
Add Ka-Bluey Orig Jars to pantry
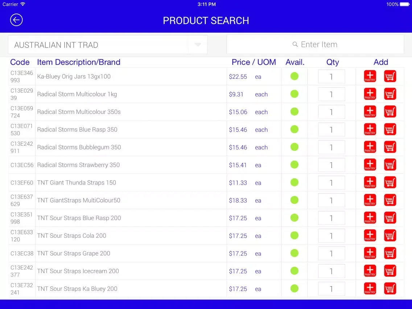click(370, 76)
